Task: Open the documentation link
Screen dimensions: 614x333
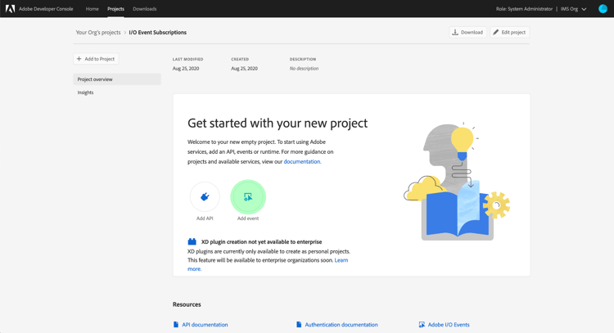Action: pos(302,161)
